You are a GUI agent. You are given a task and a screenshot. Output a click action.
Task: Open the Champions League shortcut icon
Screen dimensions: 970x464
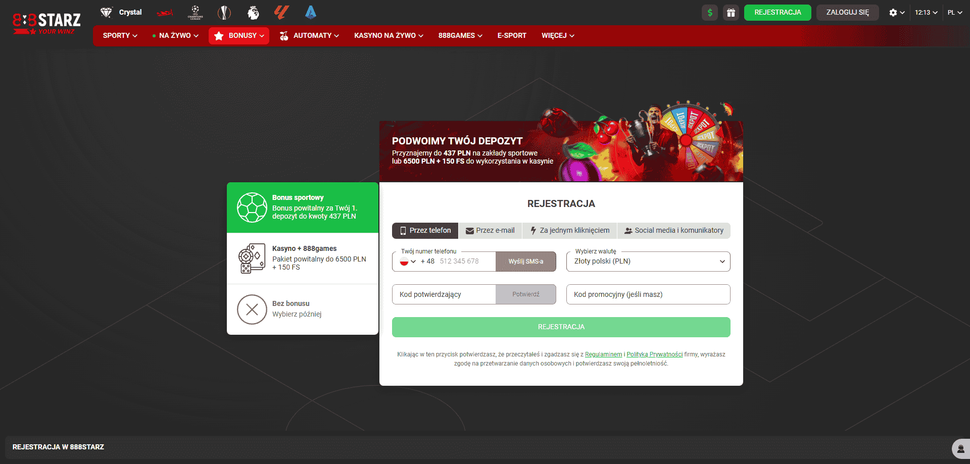[195, 13]
